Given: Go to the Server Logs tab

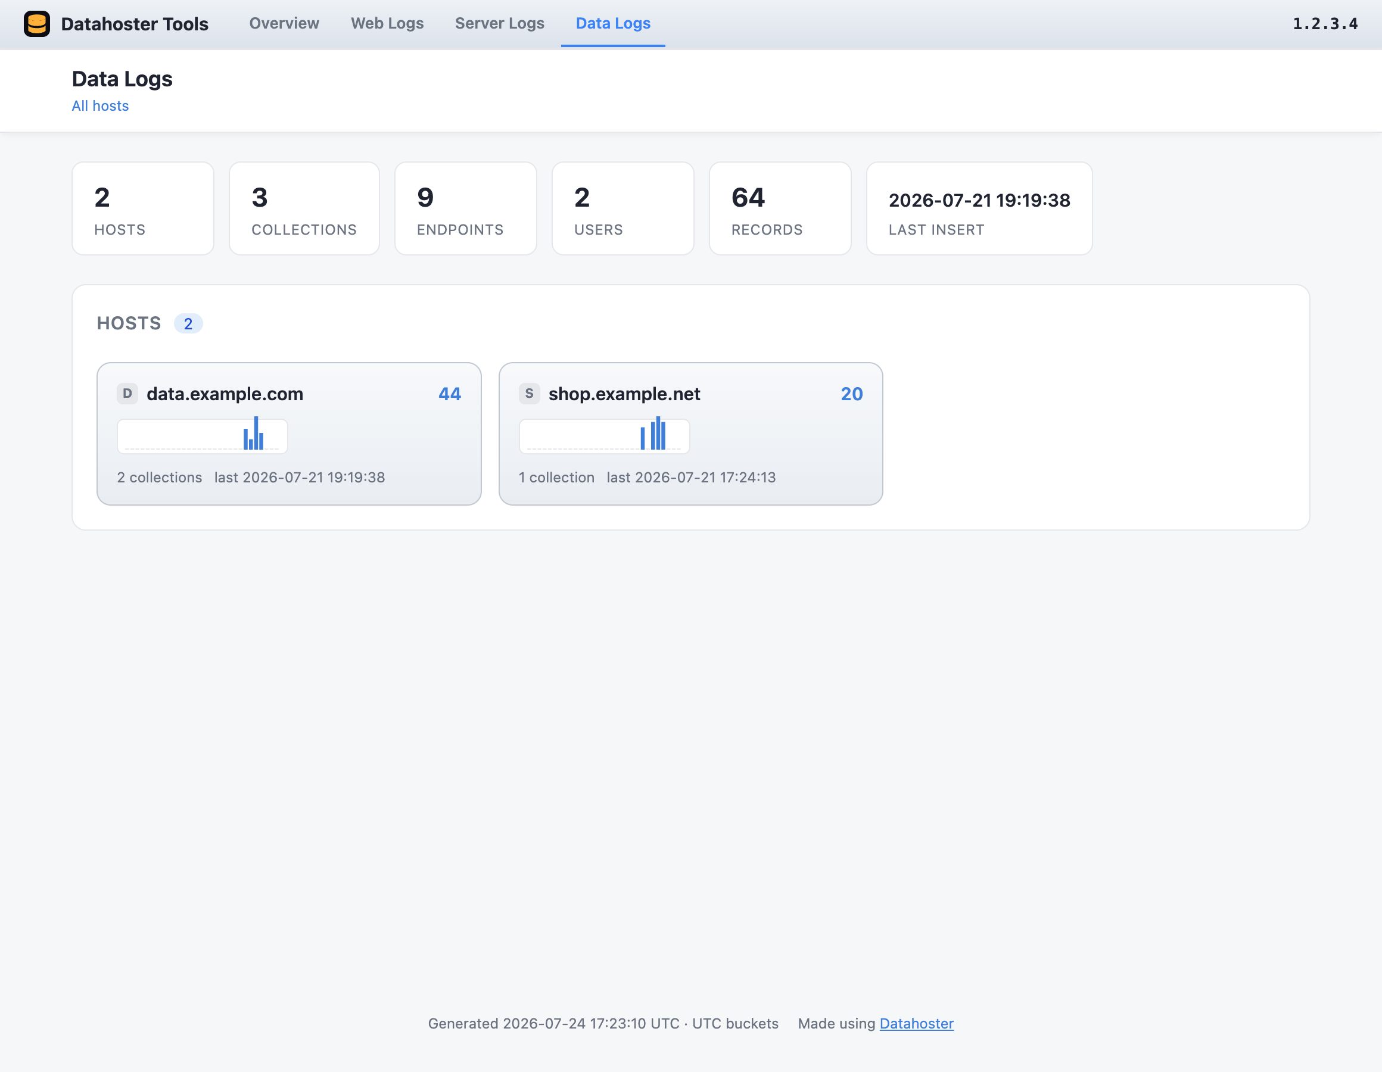Looking at the screenshot, I should click(499, 23).
